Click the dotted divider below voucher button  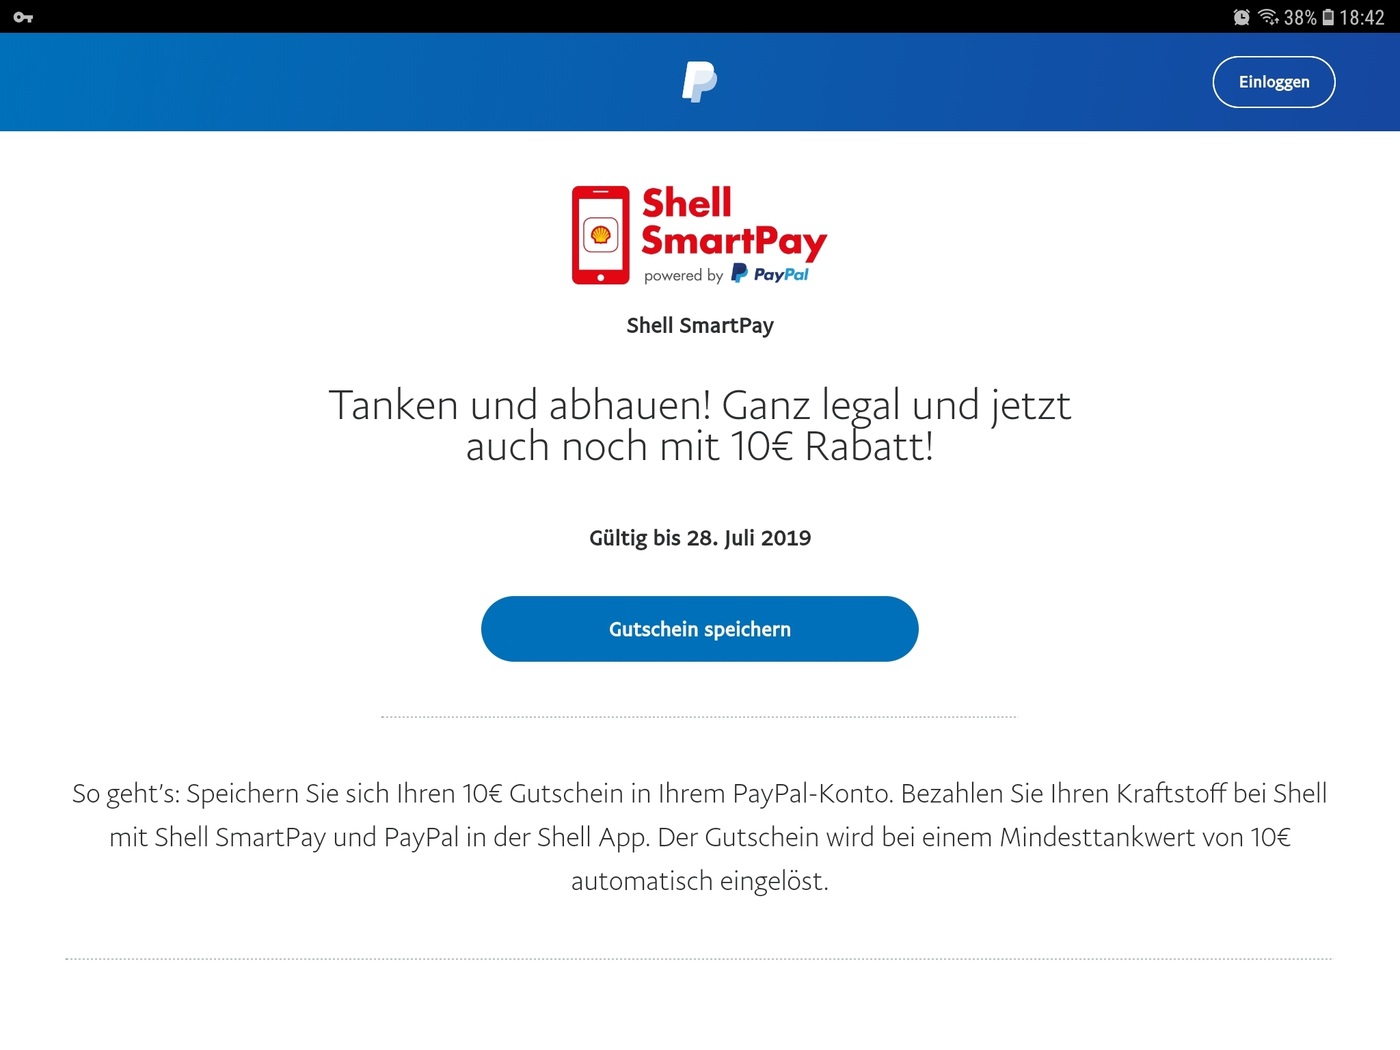click(699, 717)
